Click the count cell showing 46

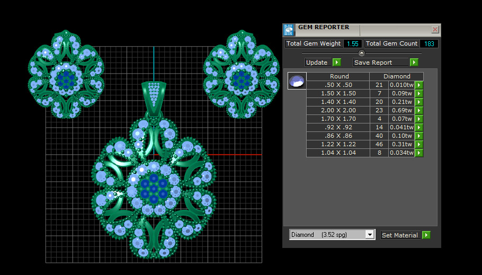[379, 144]
